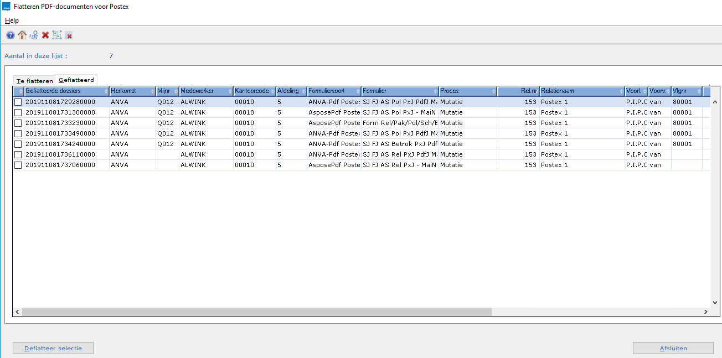722x358 pixels.
Task: Click the blue help question mark icon
Action: [x=11, y=35]
